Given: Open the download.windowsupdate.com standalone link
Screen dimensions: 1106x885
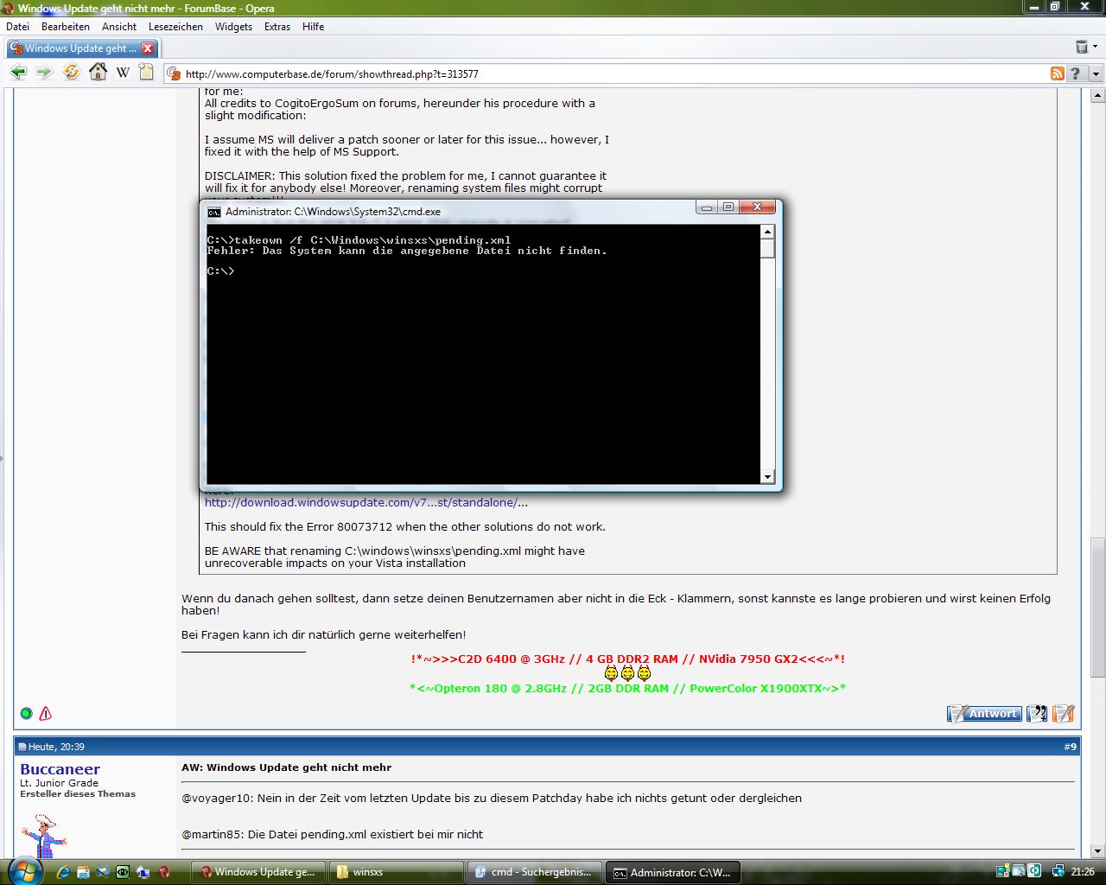Looking at the screenshot, I should coord(366,502).
